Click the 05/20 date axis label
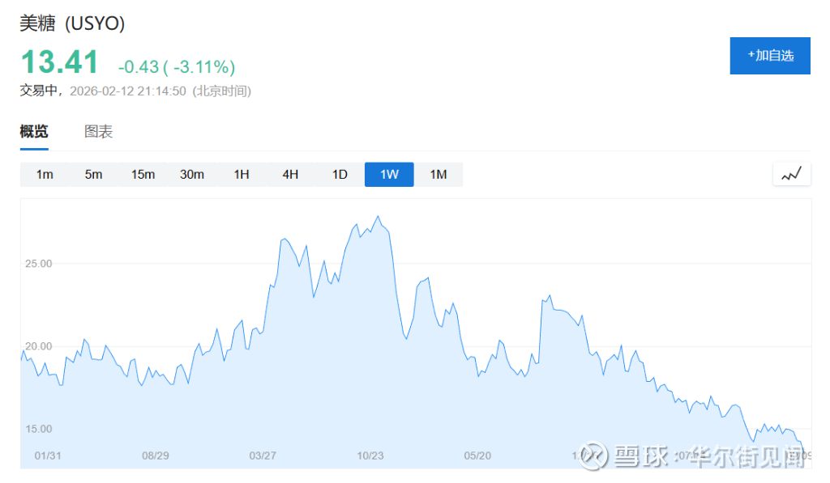Image resolution: width=830 pixels, height=483 pixels. point(478,455)
